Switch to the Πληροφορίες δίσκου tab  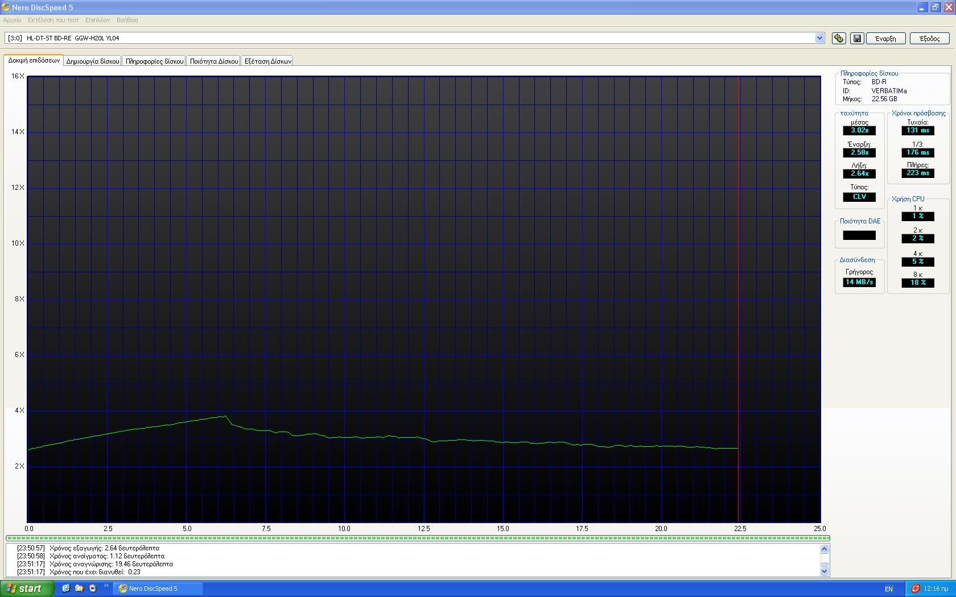[154, 60]
